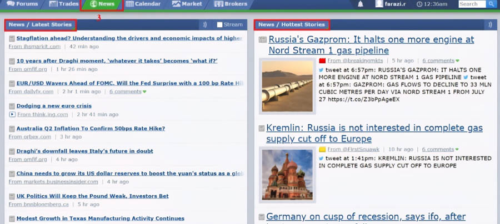Open 6 comments under EUR/USD story

tap(126, 91)
